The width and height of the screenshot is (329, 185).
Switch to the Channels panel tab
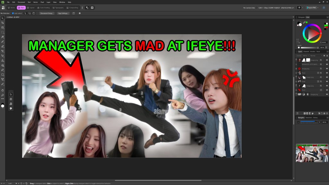click(306, 51)
